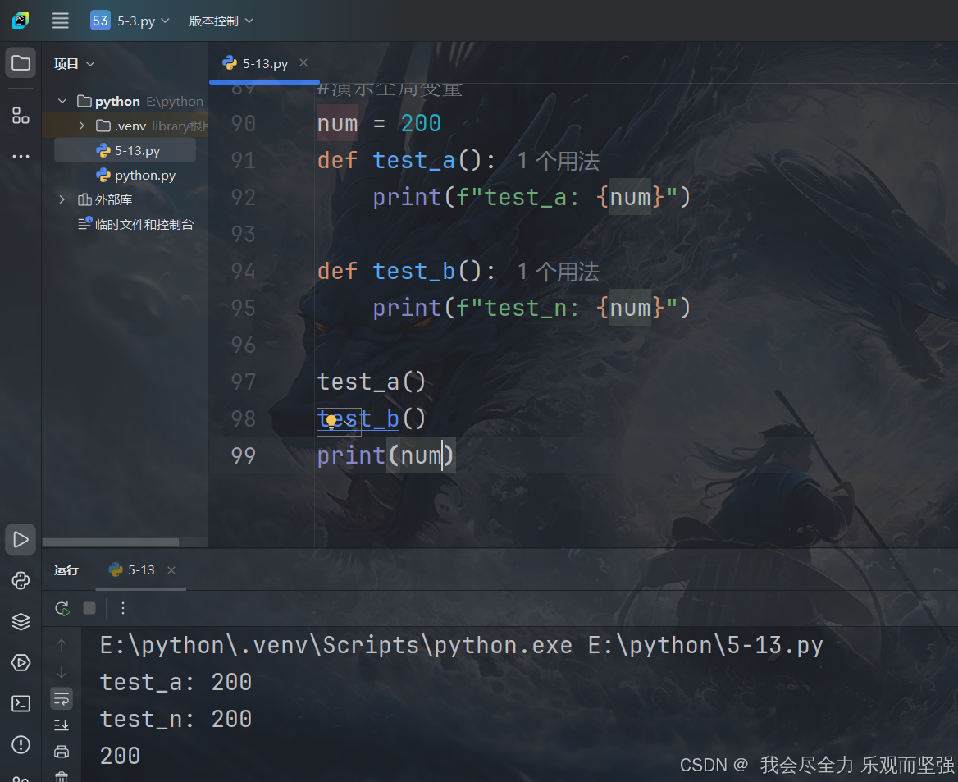Click the test_a() call on line 97

(x=371, y=382)
